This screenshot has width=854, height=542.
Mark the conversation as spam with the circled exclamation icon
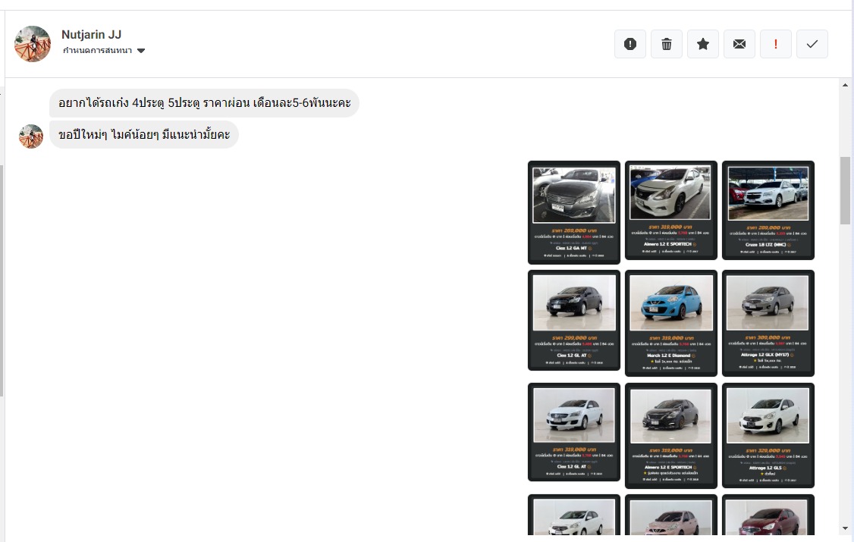(630, 44)
